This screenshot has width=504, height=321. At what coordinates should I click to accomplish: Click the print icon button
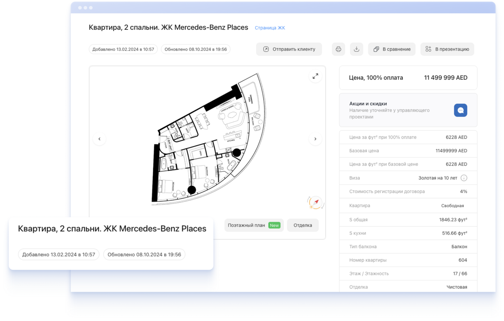point(338,49)
